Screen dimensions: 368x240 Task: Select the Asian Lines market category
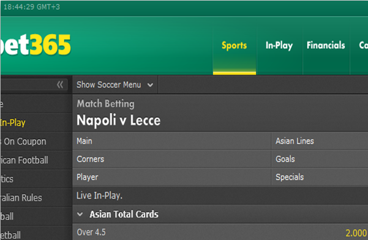320,141
